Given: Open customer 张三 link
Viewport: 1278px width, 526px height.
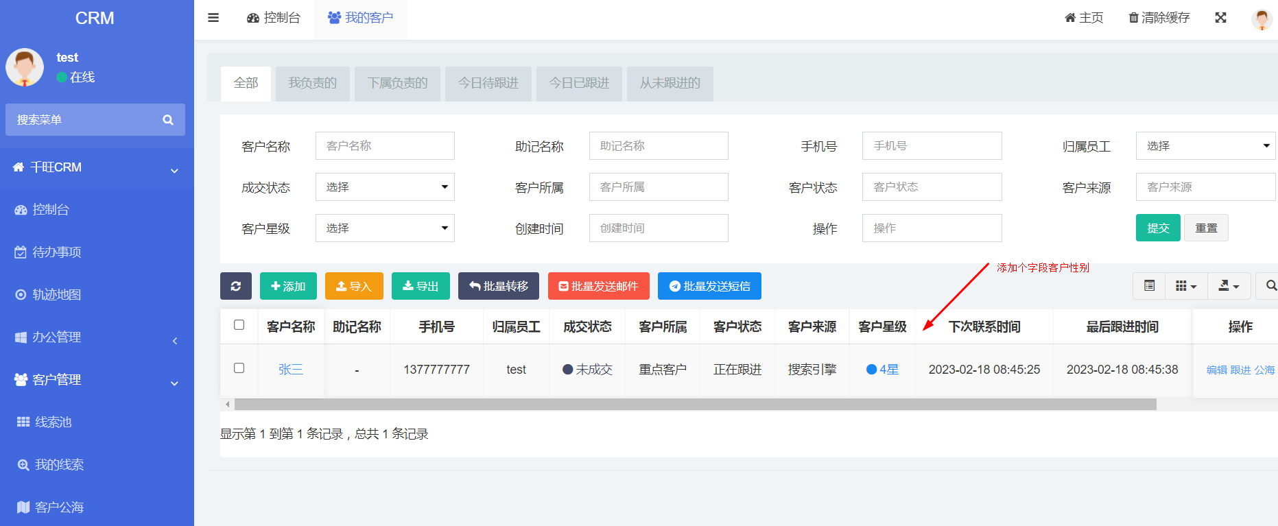Looking at the screenshot, I should point(291,370).
